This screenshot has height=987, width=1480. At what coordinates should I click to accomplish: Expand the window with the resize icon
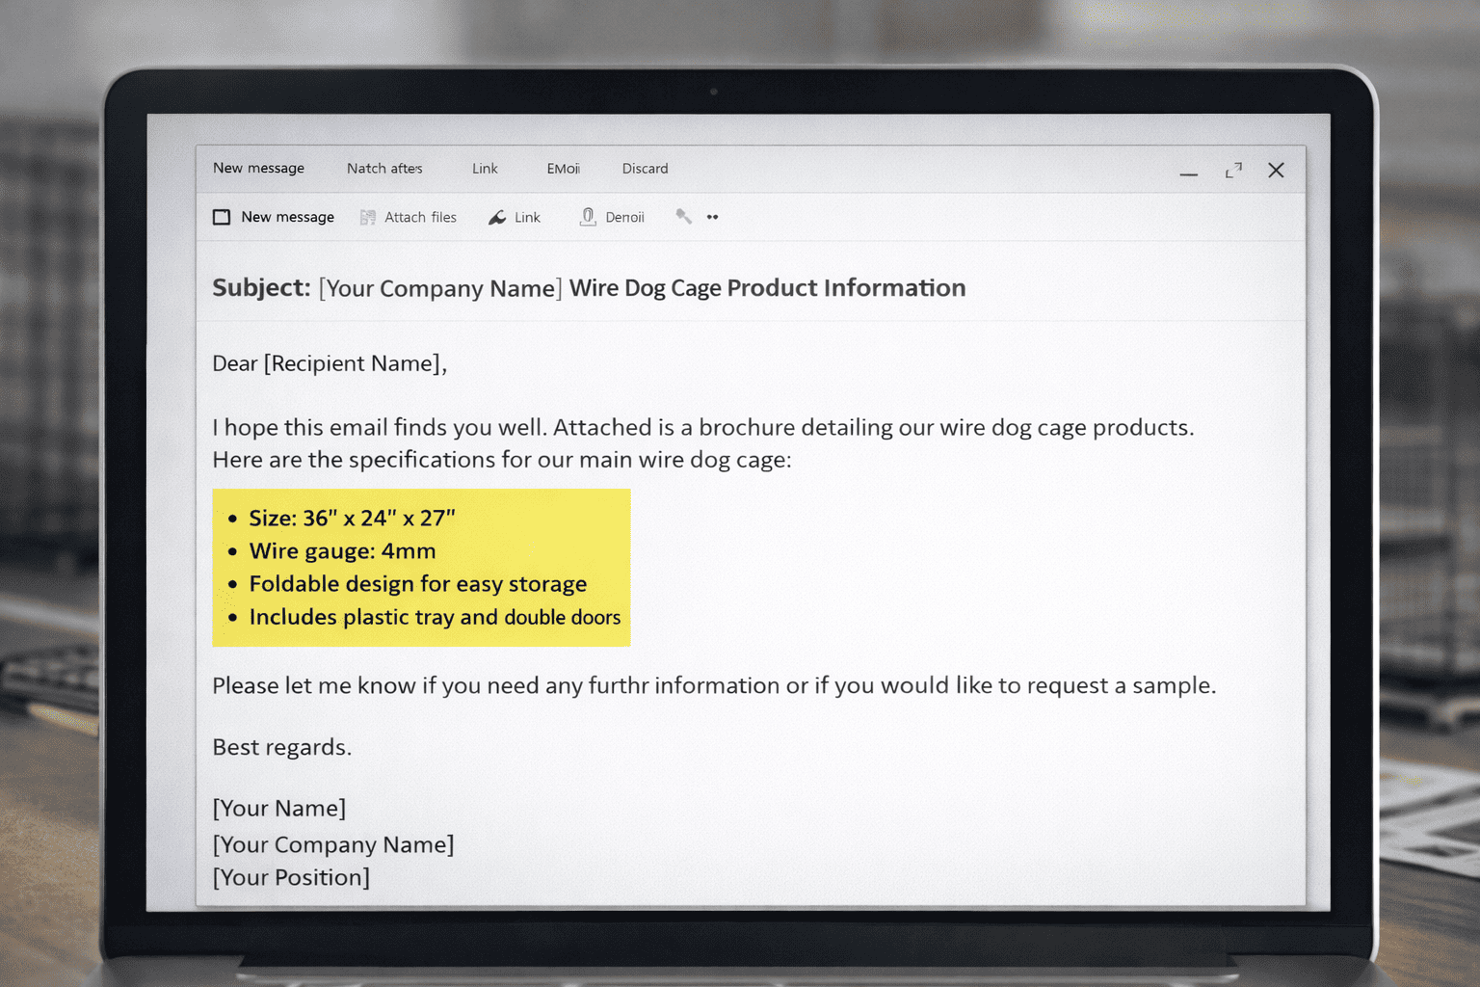point(1232,170)
